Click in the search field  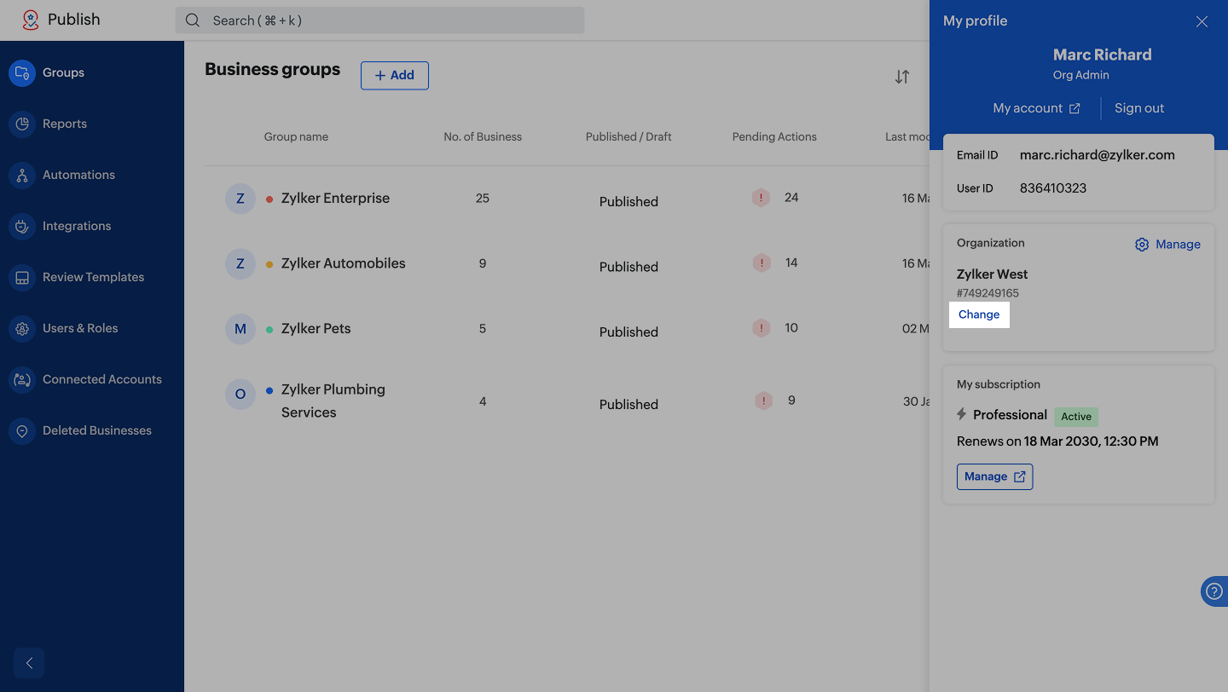pos(379,20)
